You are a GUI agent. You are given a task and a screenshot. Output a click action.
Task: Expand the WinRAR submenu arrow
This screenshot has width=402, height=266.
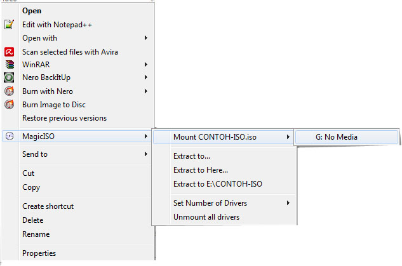[x=146, y=65]
